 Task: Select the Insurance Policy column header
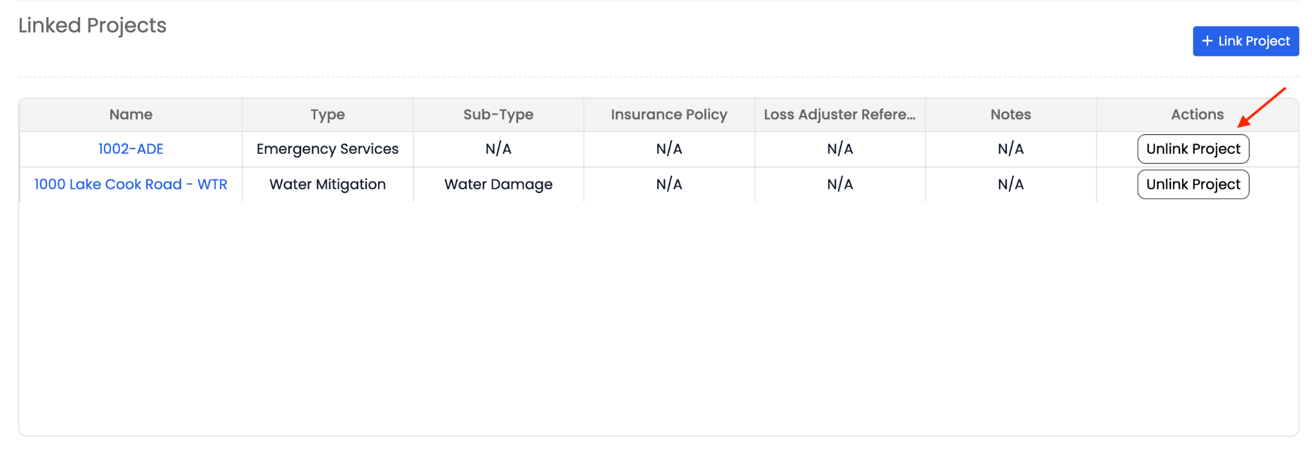pyautogui.click(x=669, y=115)
